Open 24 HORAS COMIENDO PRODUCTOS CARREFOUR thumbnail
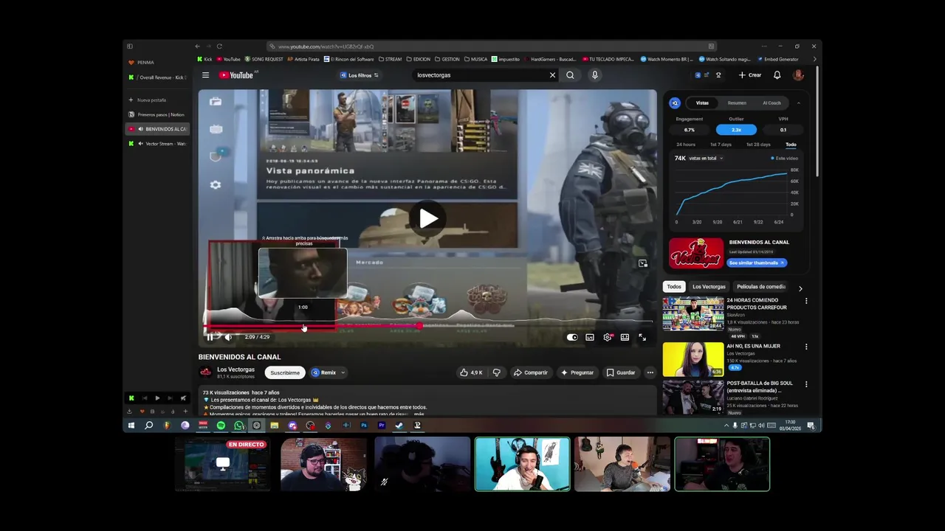The height and width of the screenshot is (531, 945). [693, 313]
